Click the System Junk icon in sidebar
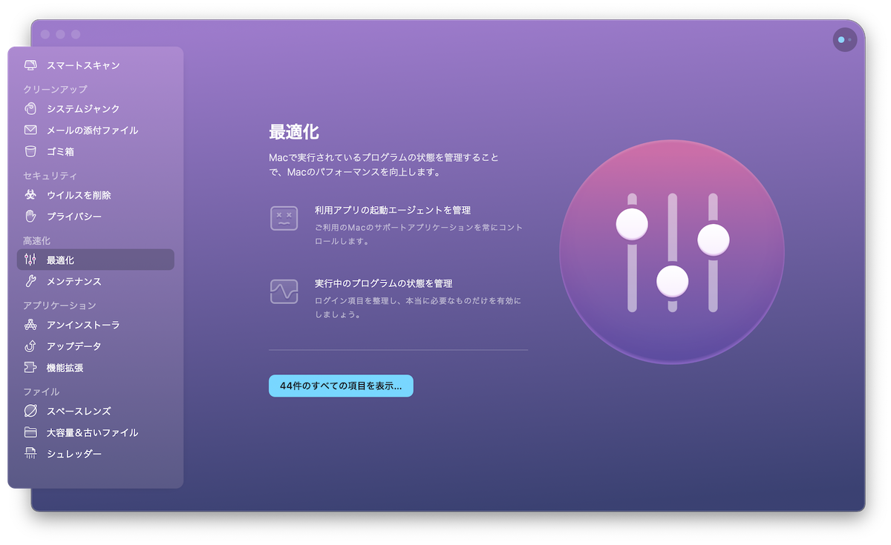The height and width of the screenshot is (545, 891). coord(30,108)
